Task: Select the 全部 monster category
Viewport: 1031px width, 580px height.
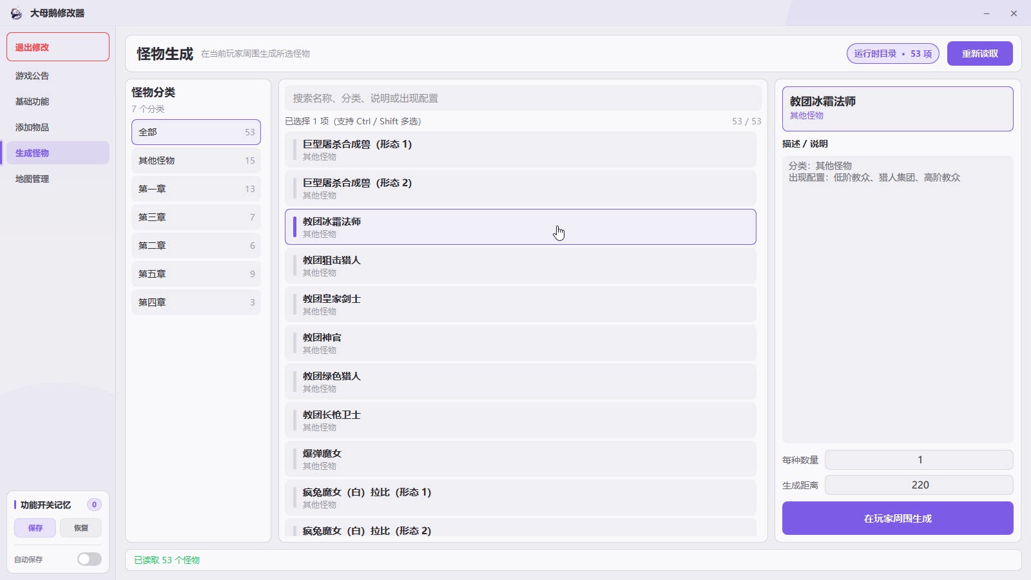Action: point(197,132)
